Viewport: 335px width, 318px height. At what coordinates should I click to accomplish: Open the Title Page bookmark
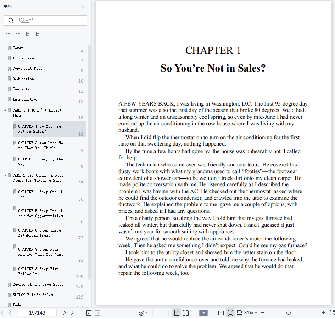(23, 58)
